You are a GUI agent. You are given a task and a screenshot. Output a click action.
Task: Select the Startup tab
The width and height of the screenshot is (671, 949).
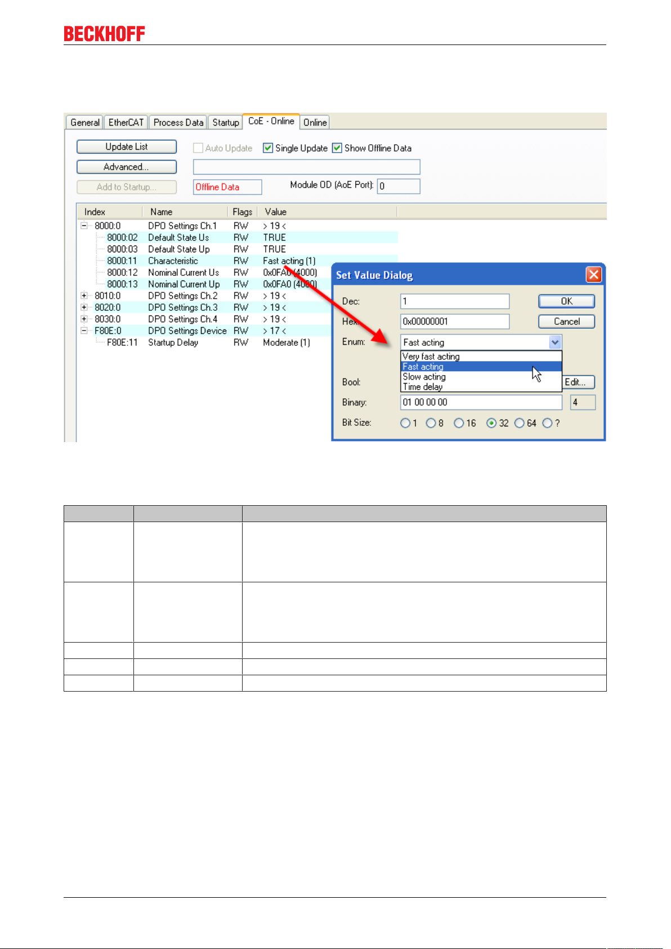pyautogui.click(x=226, y=122)
